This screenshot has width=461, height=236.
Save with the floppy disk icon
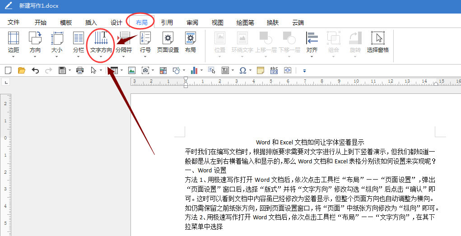(62, 70)
